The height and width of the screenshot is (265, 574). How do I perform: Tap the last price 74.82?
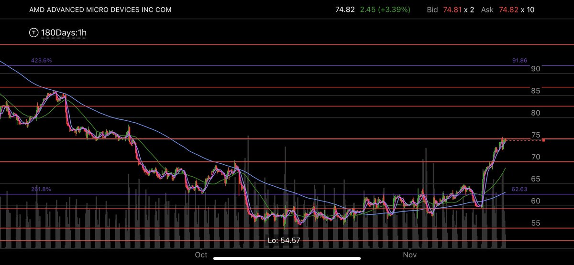tap(344, 10)
